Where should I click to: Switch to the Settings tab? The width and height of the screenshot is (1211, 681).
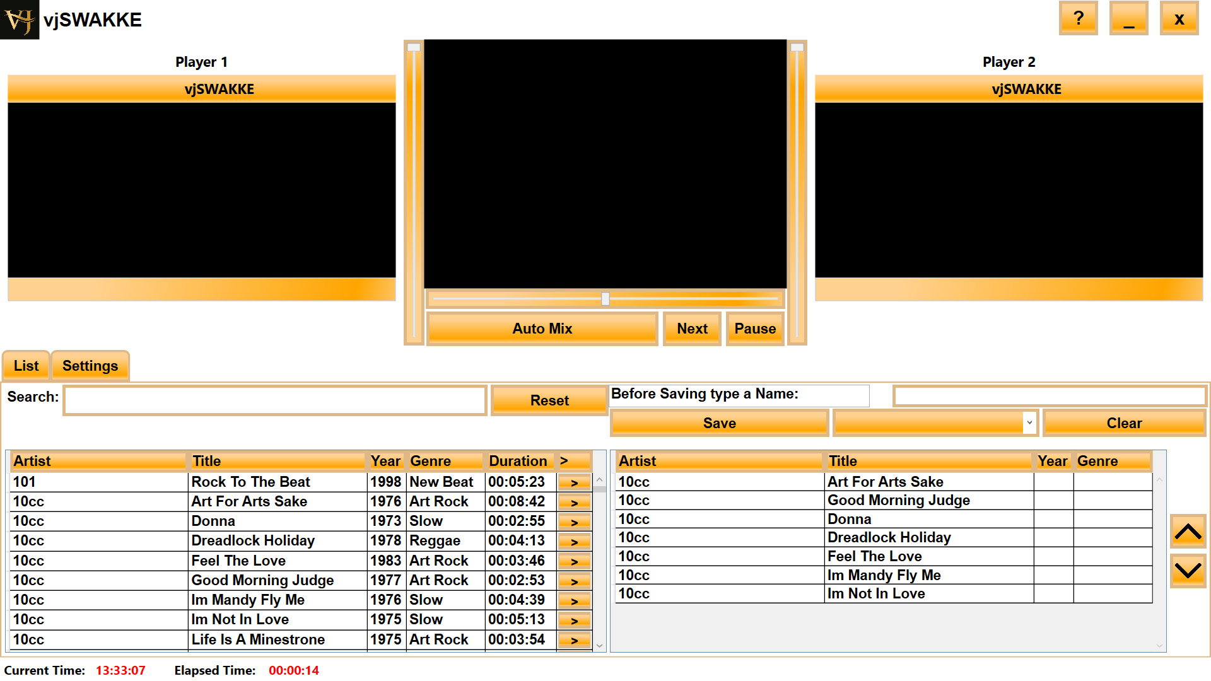pos(90,366)
